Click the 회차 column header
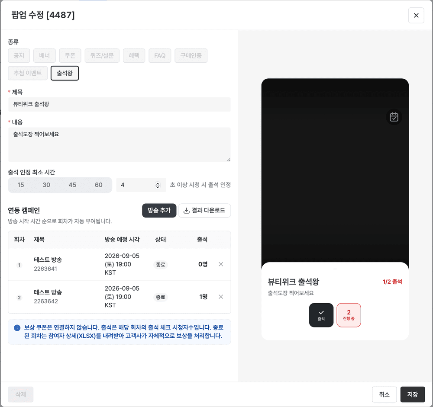This screenshot has width=433, height=407. 19,240
